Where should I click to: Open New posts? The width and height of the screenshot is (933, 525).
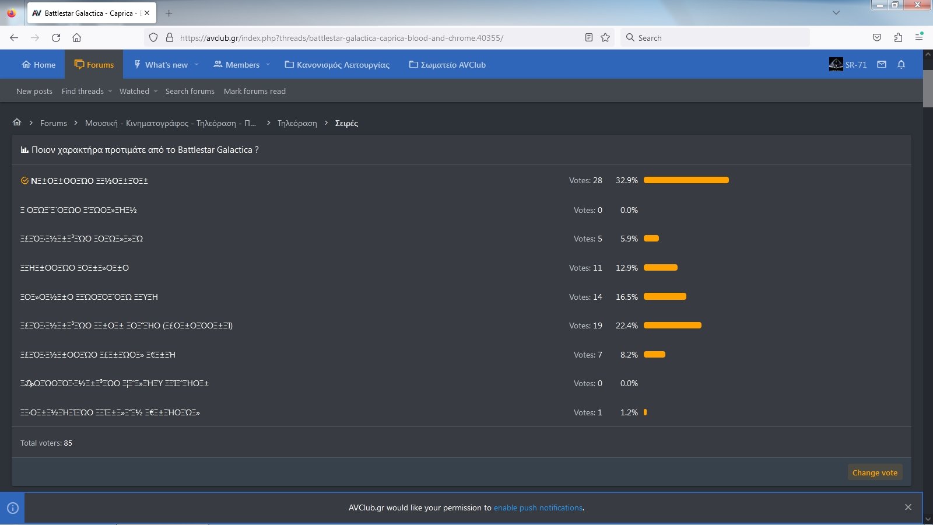[34, 91]
